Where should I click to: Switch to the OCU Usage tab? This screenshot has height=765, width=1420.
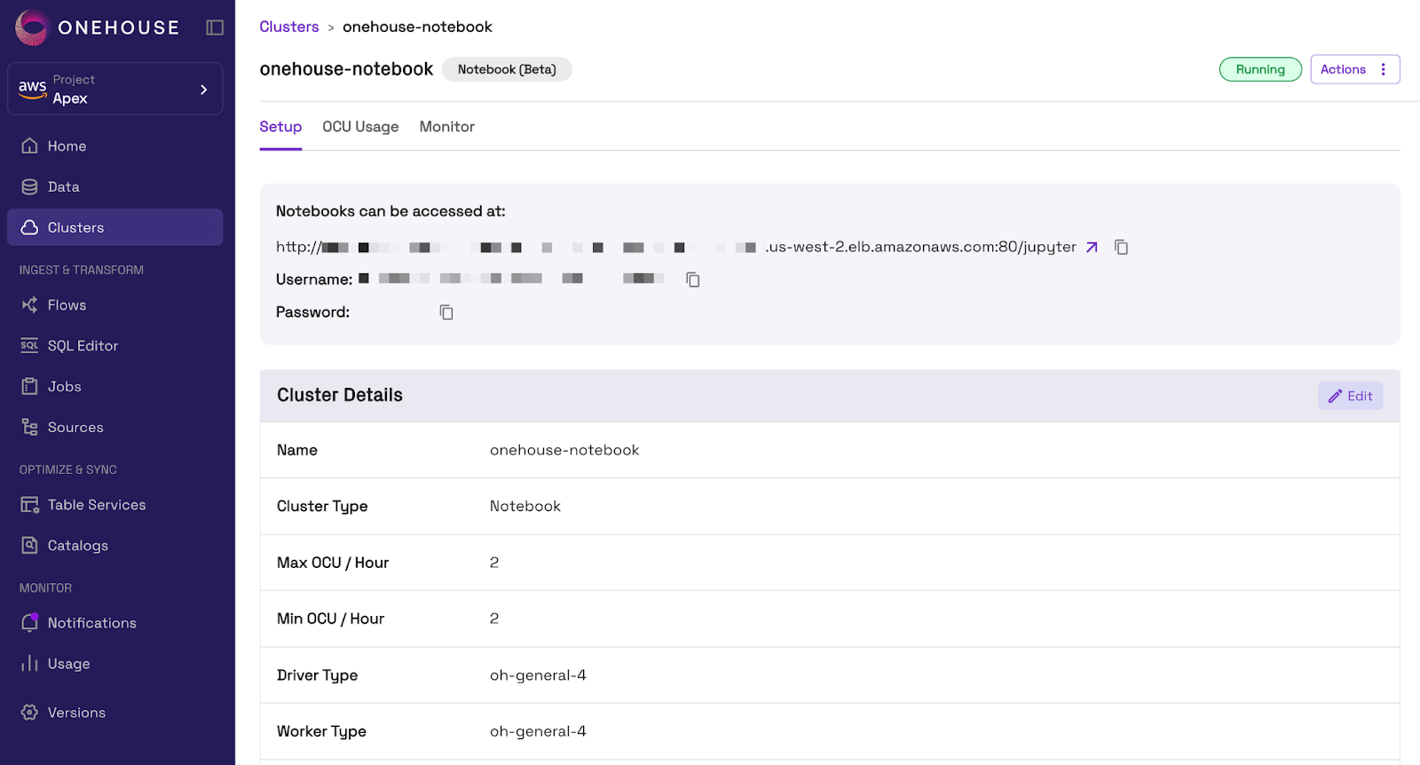coord(360,127)
